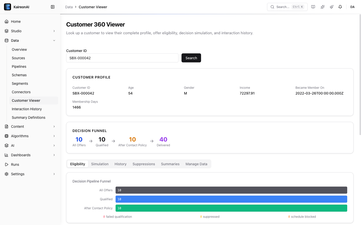Open Interaction History from the sidebar
This screenshot has width=361, height=225.
pyautogui.click(x=27, y=109)
